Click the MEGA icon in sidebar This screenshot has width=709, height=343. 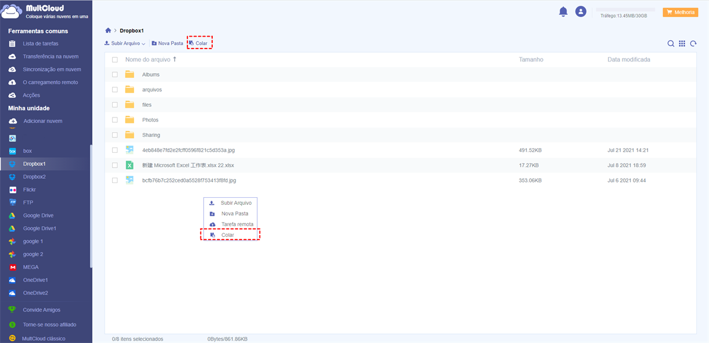[x=12, y=267]
